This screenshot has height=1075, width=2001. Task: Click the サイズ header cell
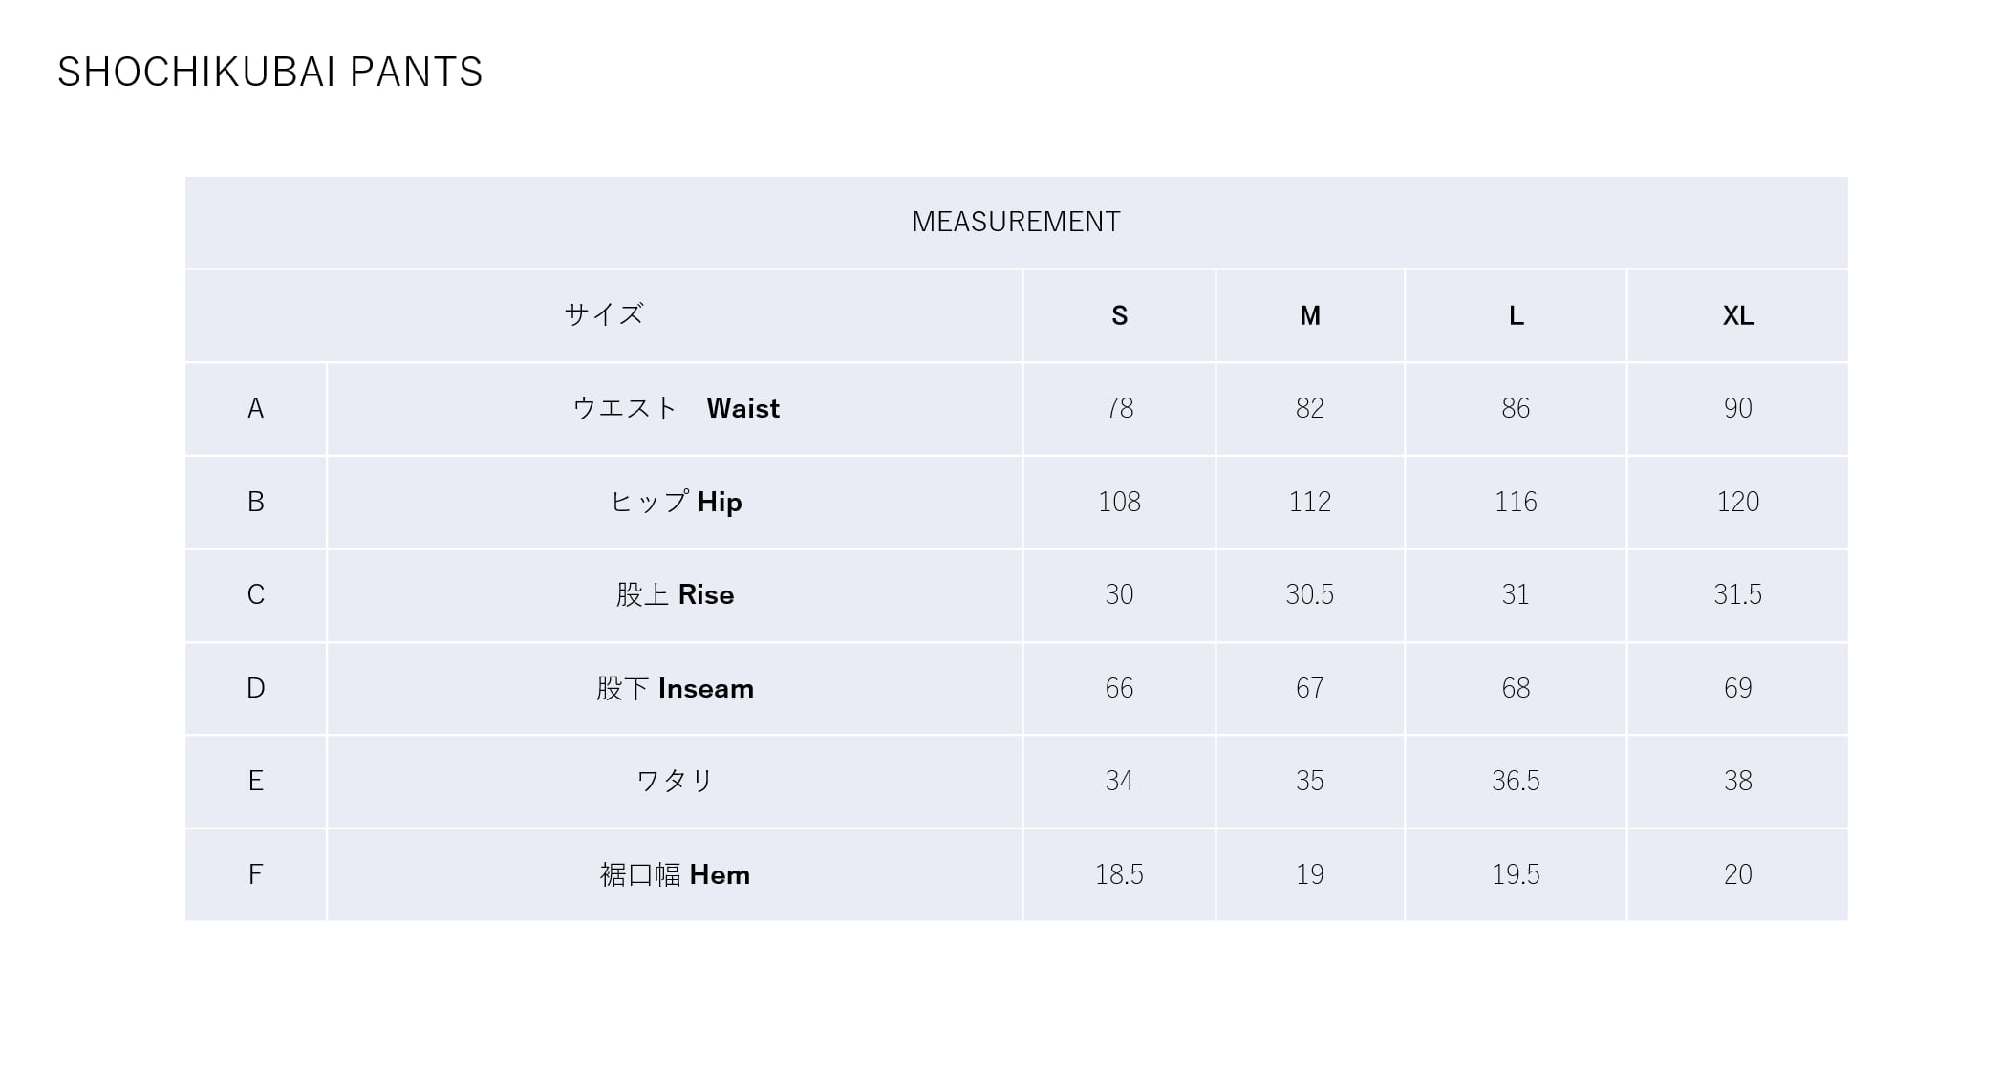tap(604, 314)
